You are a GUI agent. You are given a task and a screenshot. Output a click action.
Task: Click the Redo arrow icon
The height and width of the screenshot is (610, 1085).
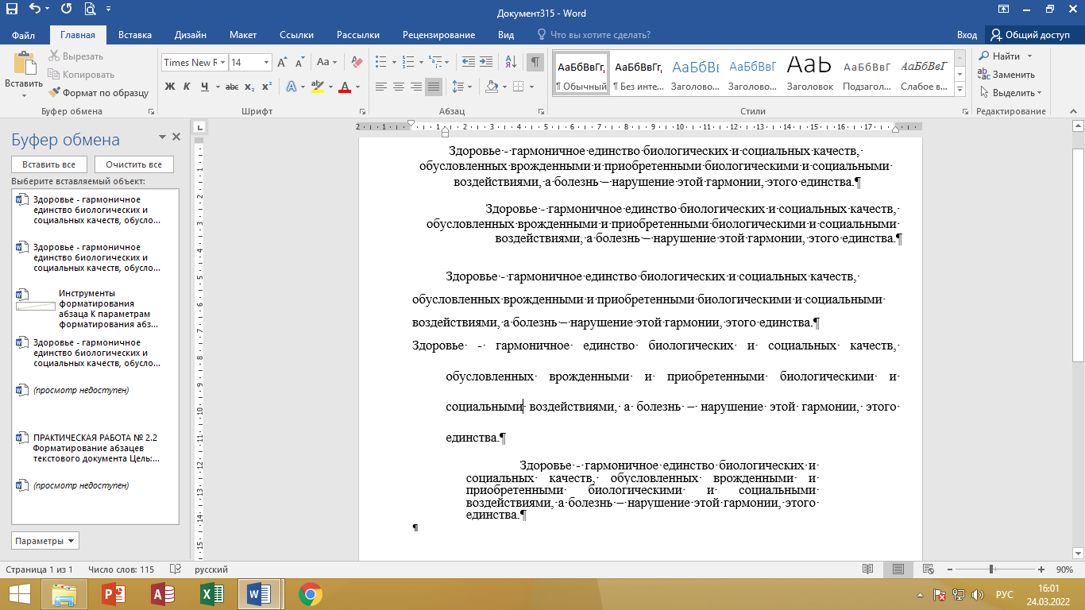pyautogui.click(x=66, y=10)
